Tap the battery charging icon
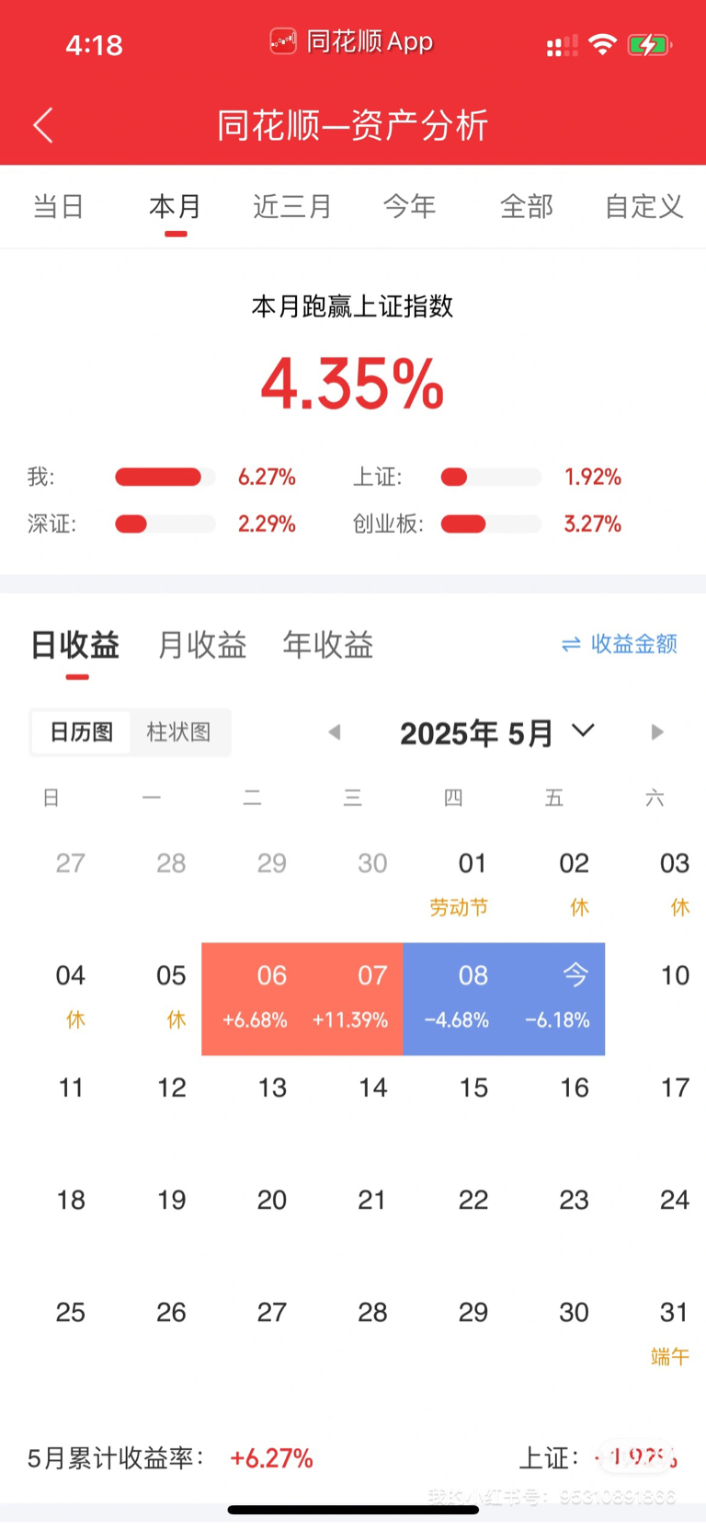Viewport: 706px width, 1530px height. [649, 44]
